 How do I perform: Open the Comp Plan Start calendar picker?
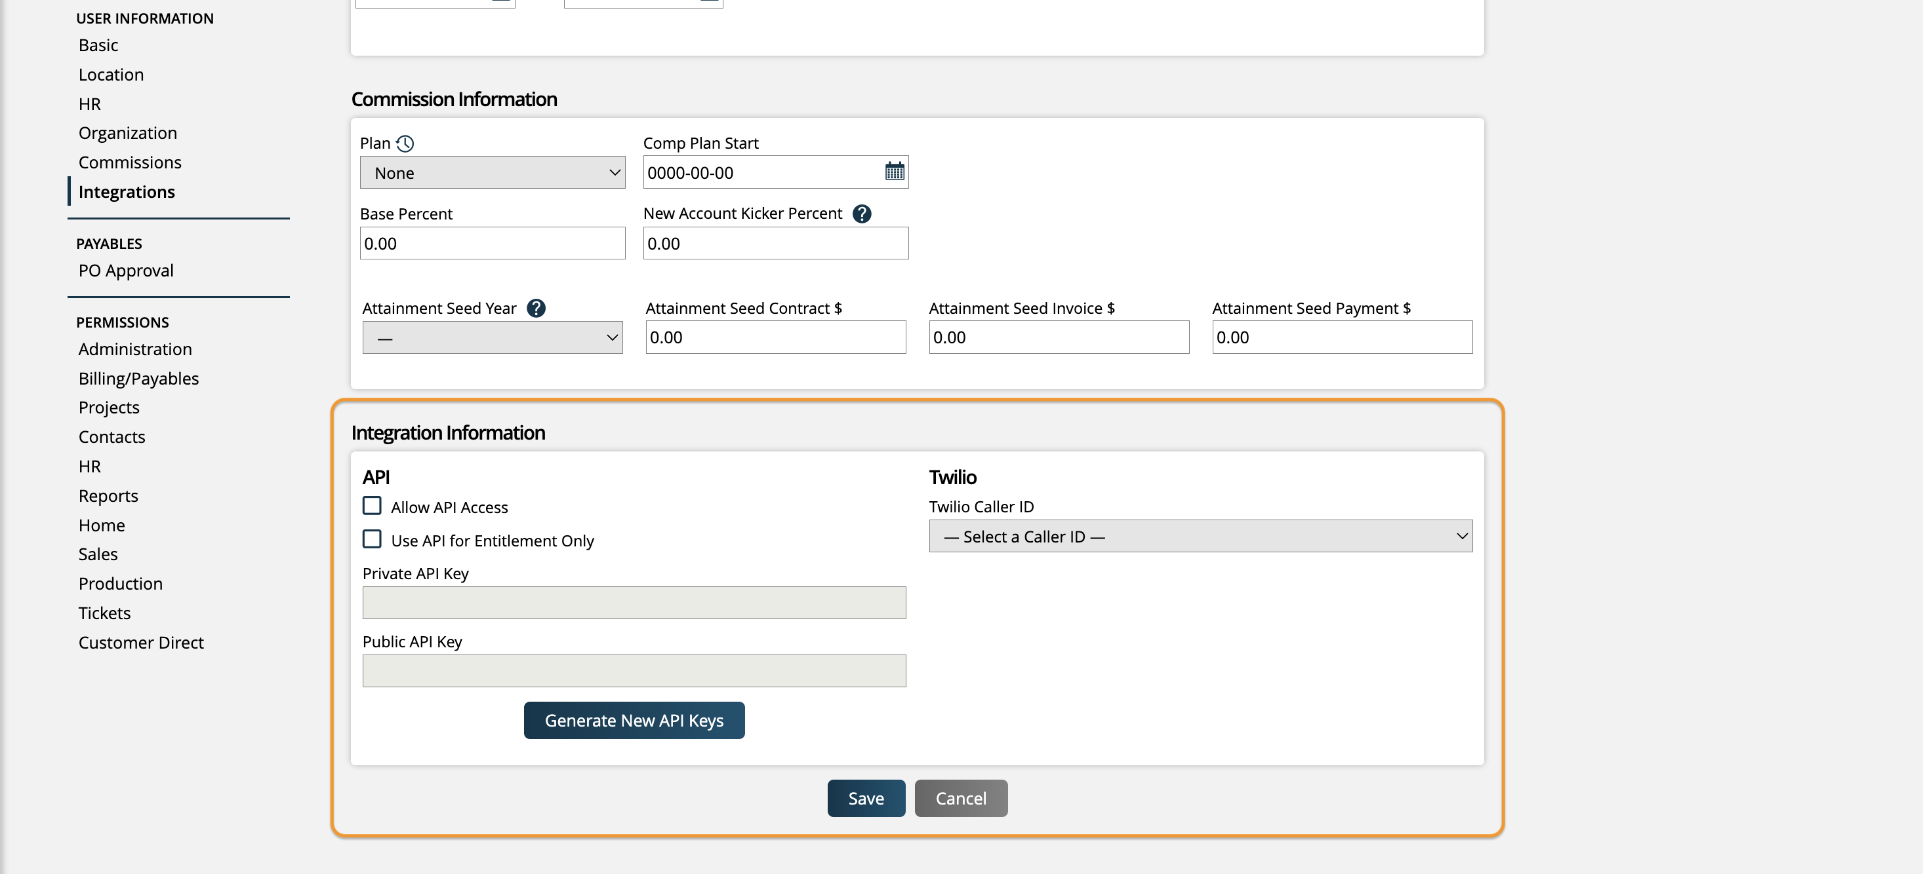[895, 172]
